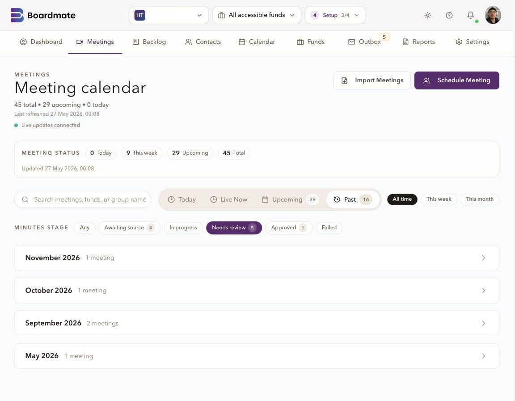
Task: Select the 45 Total status chip
Action: click(x=234, y=153)
